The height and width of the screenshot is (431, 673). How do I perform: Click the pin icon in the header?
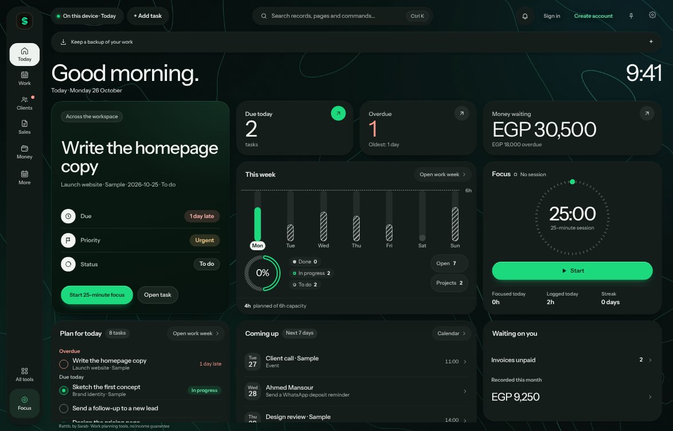(631, 16)
